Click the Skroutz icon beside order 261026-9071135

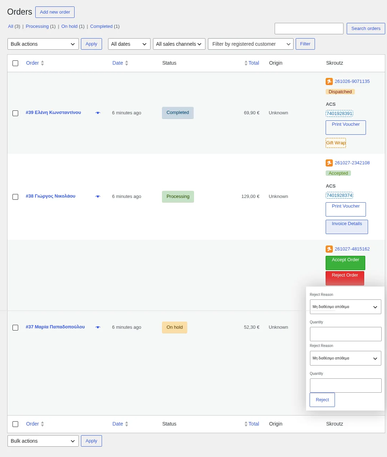coord(329,81)
